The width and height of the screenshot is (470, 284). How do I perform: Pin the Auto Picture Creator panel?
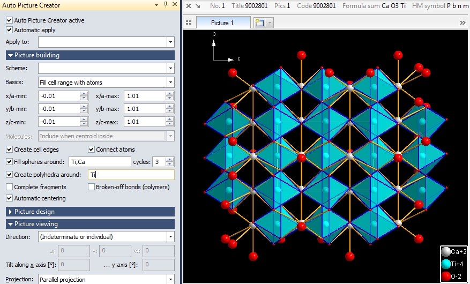(166, 5)
